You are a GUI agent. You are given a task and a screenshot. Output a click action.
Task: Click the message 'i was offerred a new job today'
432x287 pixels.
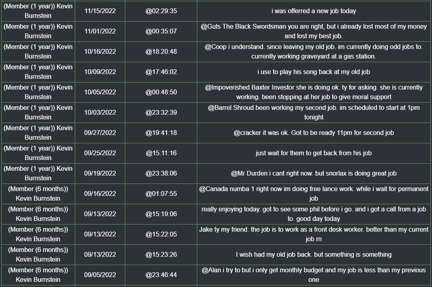[x=313, y=11]
